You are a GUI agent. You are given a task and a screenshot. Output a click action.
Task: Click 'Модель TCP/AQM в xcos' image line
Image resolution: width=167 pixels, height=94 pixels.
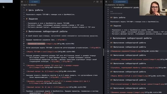[50, 52]
